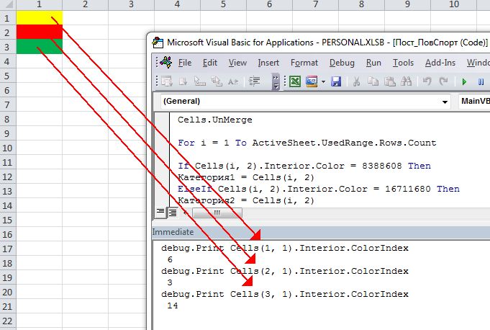Image resolution: width=490 pixels, height=330 pixels.
Task: Select Excel row header 21
Action: (7, 306)
